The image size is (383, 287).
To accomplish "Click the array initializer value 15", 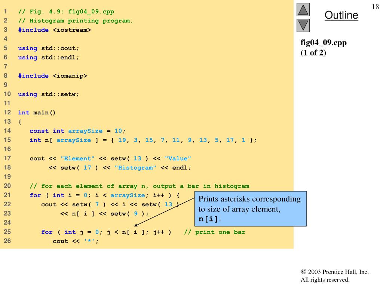I will pos(149,140).
